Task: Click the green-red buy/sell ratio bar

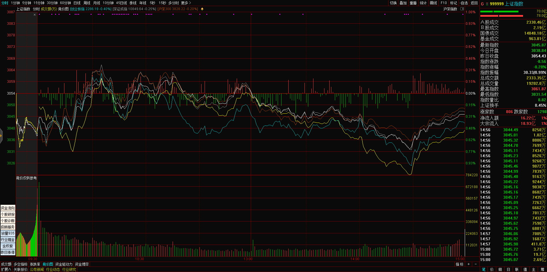Action: pos(502,14)
